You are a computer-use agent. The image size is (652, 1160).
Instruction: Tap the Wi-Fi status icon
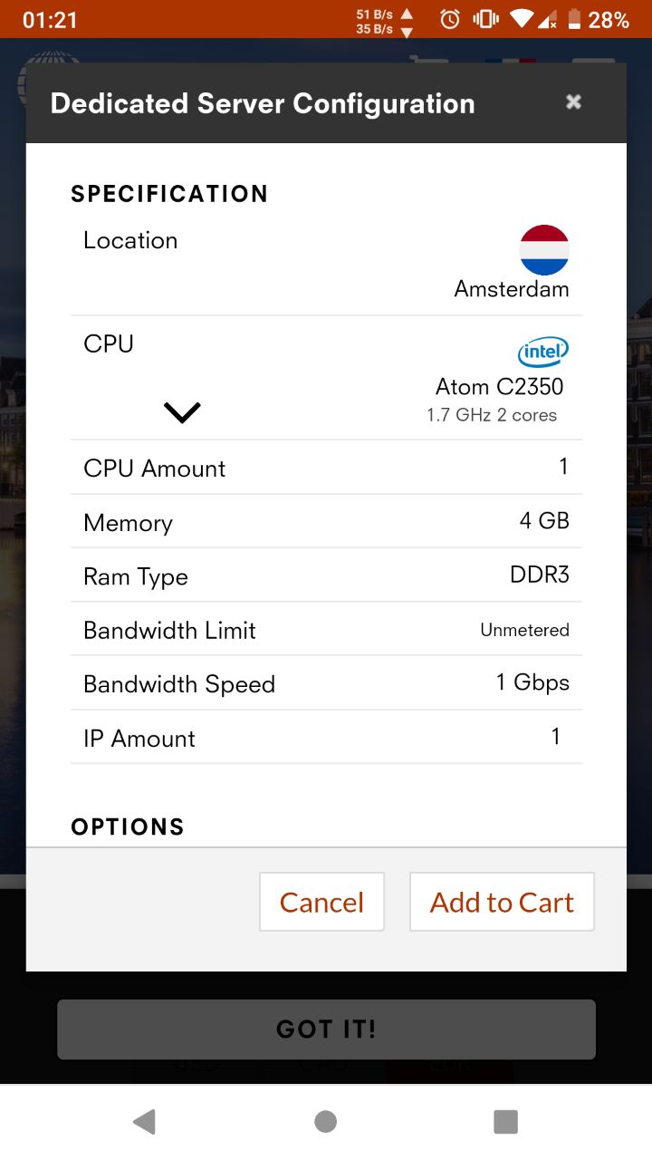coord(521,19)
